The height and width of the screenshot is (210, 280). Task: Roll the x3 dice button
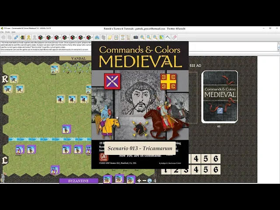pos(57,37)
